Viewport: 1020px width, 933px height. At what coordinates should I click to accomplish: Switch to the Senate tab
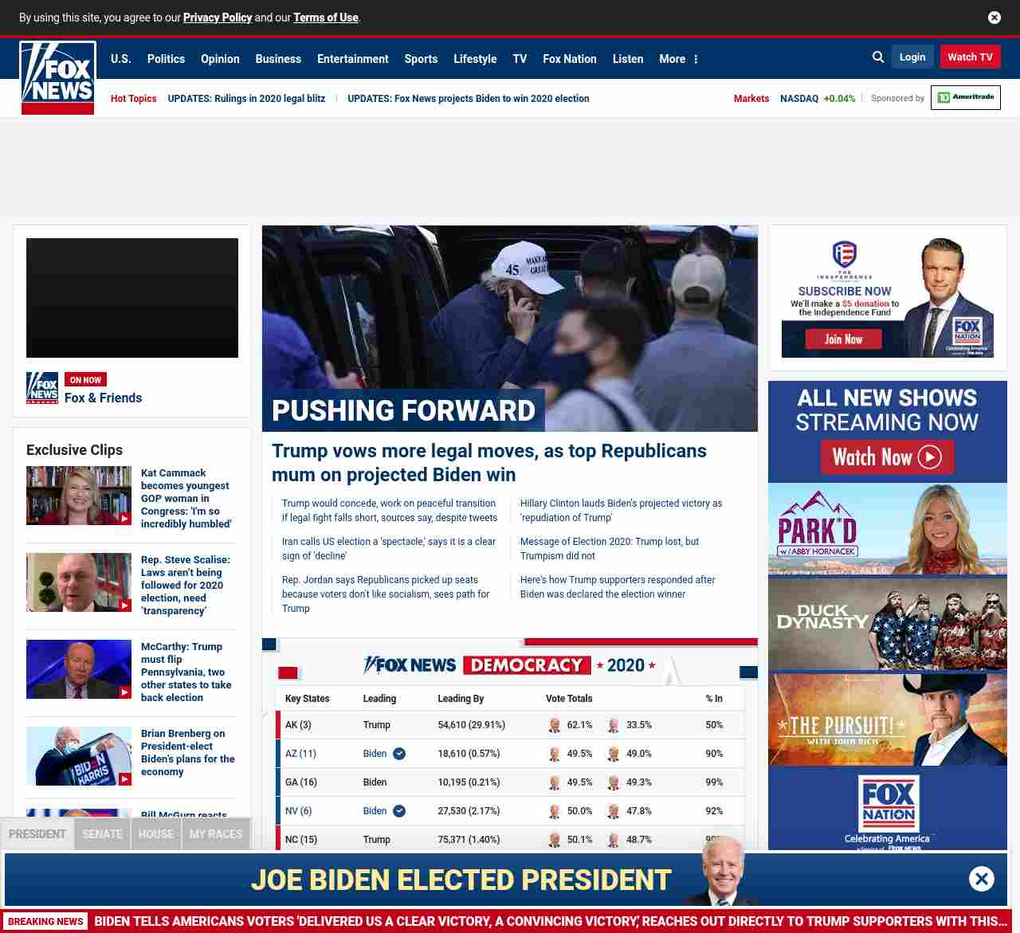pos(102,834)
